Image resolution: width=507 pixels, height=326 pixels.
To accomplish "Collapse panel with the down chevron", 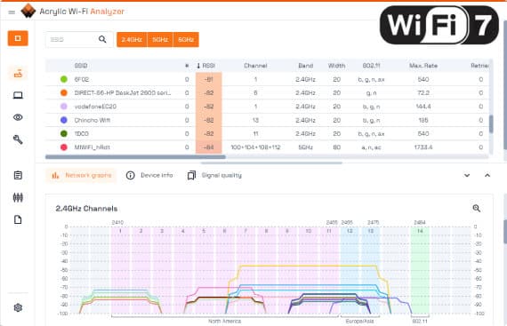I will tap(467, 175).
